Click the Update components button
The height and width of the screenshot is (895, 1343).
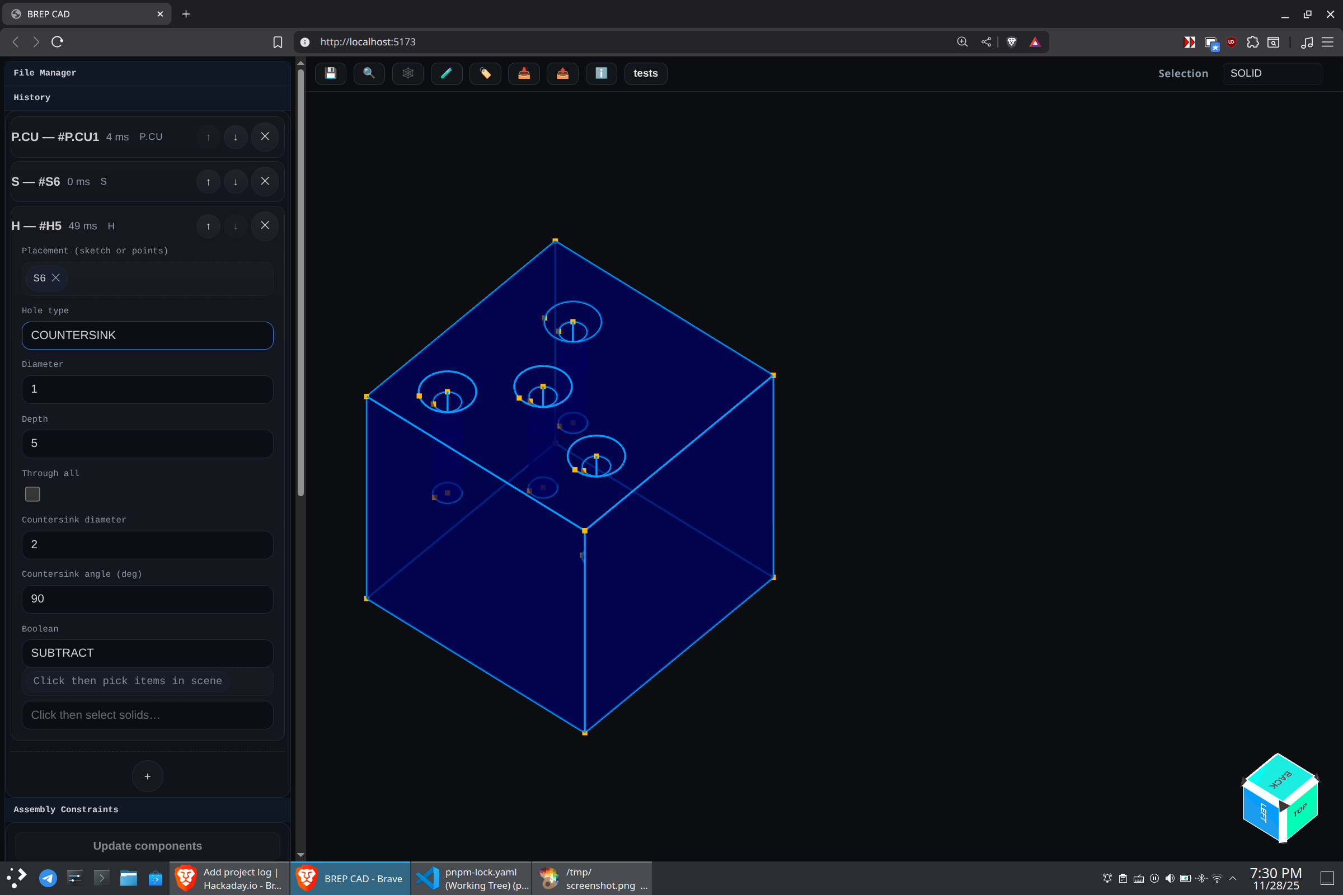[x=147, y=845]
